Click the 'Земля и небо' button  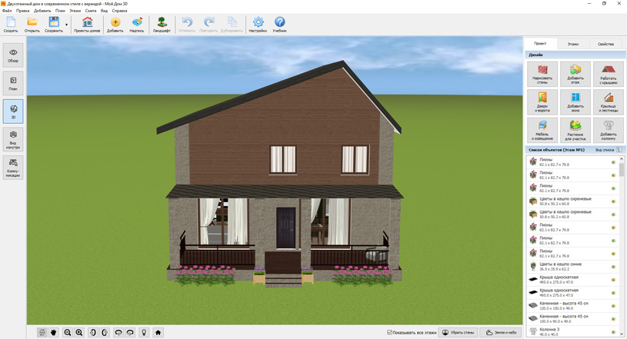click(x=501, y=333)
